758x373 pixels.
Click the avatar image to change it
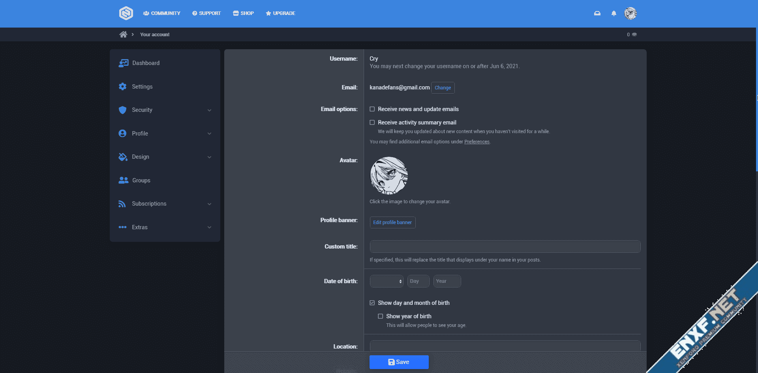pyautogui.click(x=389, y=176)
